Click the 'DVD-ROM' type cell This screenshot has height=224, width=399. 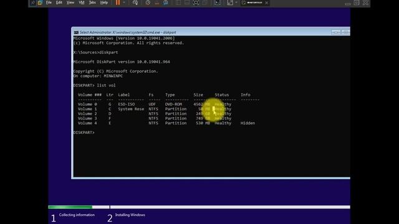click(173, 104)
